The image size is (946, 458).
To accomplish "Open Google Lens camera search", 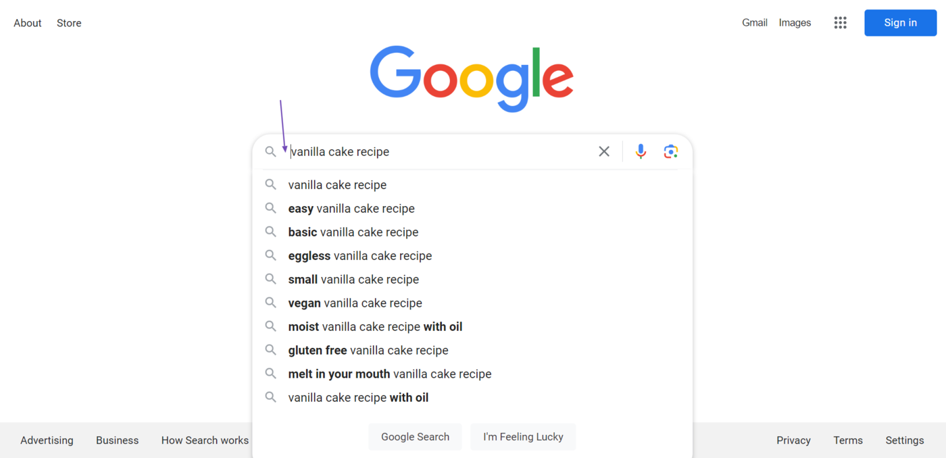I will pyautogui.click(x=670, y=151).
